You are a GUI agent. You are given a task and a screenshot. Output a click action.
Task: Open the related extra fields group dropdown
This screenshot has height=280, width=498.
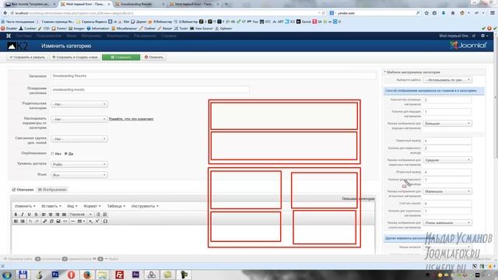[79, 139]
